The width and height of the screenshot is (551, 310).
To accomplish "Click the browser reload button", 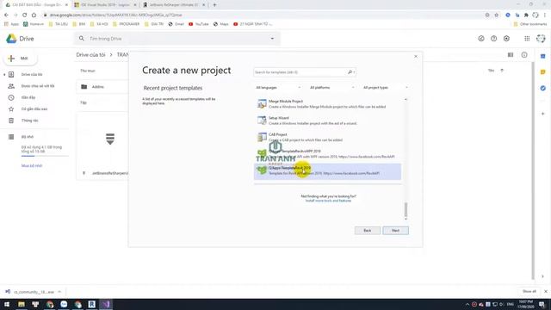I will point(25,15).
